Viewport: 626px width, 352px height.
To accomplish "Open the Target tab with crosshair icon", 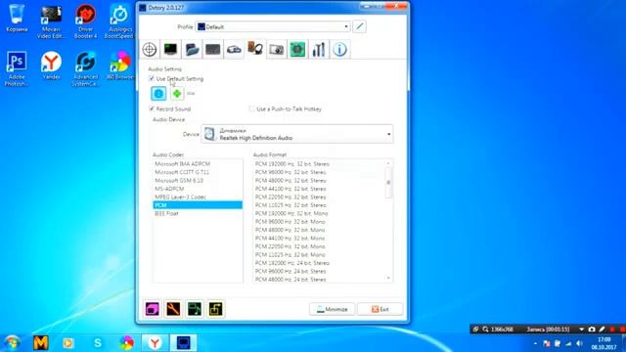I will coord(150,50).
